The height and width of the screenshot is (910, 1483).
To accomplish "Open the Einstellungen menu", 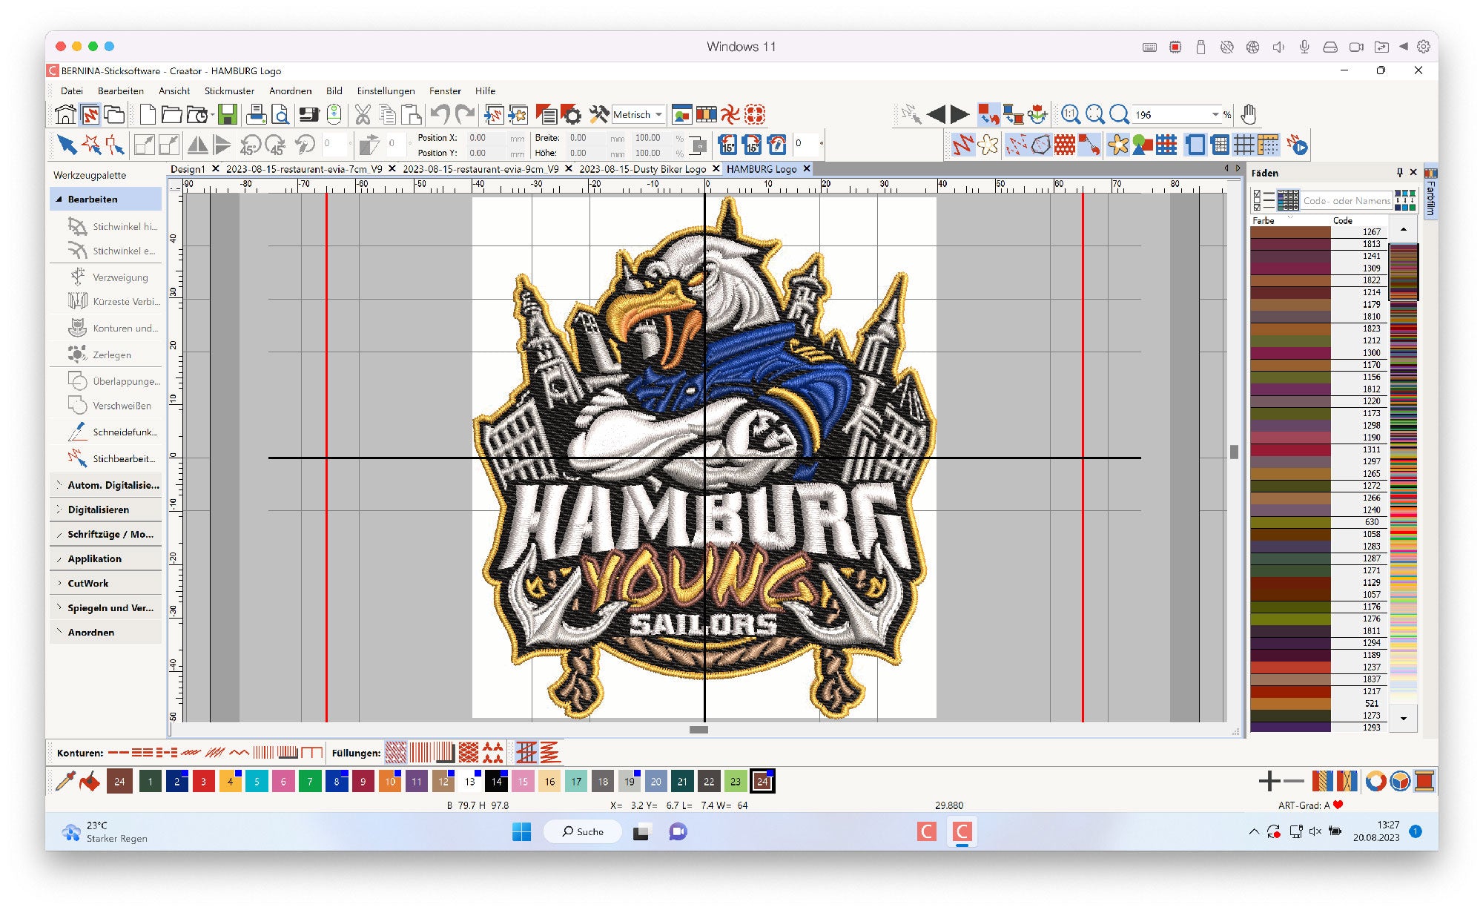I will point(386,90).
